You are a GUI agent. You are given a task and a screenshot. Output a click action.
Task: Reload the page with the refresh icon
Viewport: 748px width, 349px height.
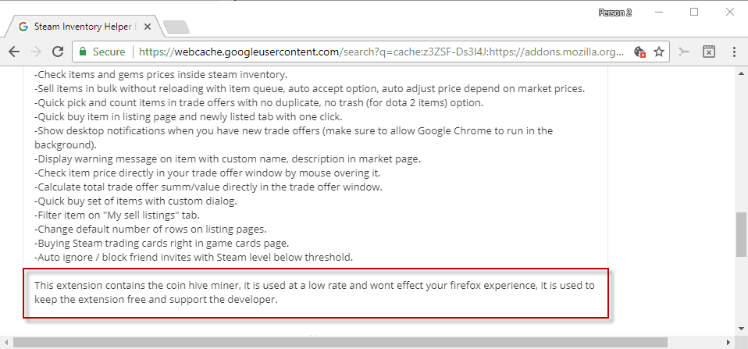58,52
